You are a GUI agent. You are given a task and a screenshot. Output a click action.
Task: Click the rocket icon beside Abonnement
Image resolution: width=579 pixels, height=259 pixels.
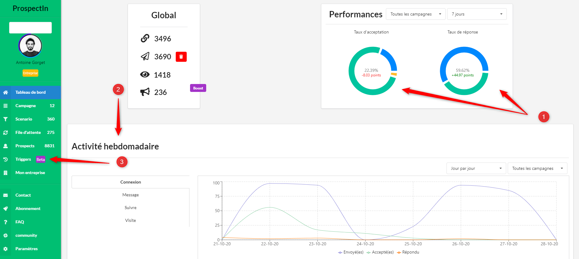pyautogui.click(x=5, y=208)
